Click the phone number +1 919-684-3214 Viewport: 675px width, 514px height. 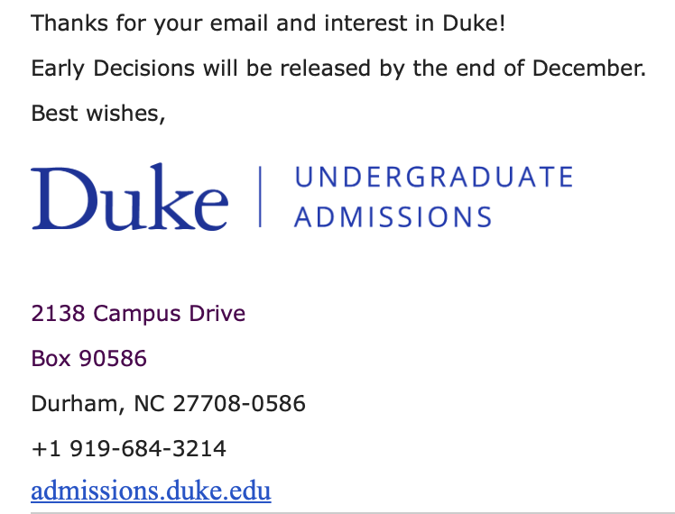tap(128, 448)
